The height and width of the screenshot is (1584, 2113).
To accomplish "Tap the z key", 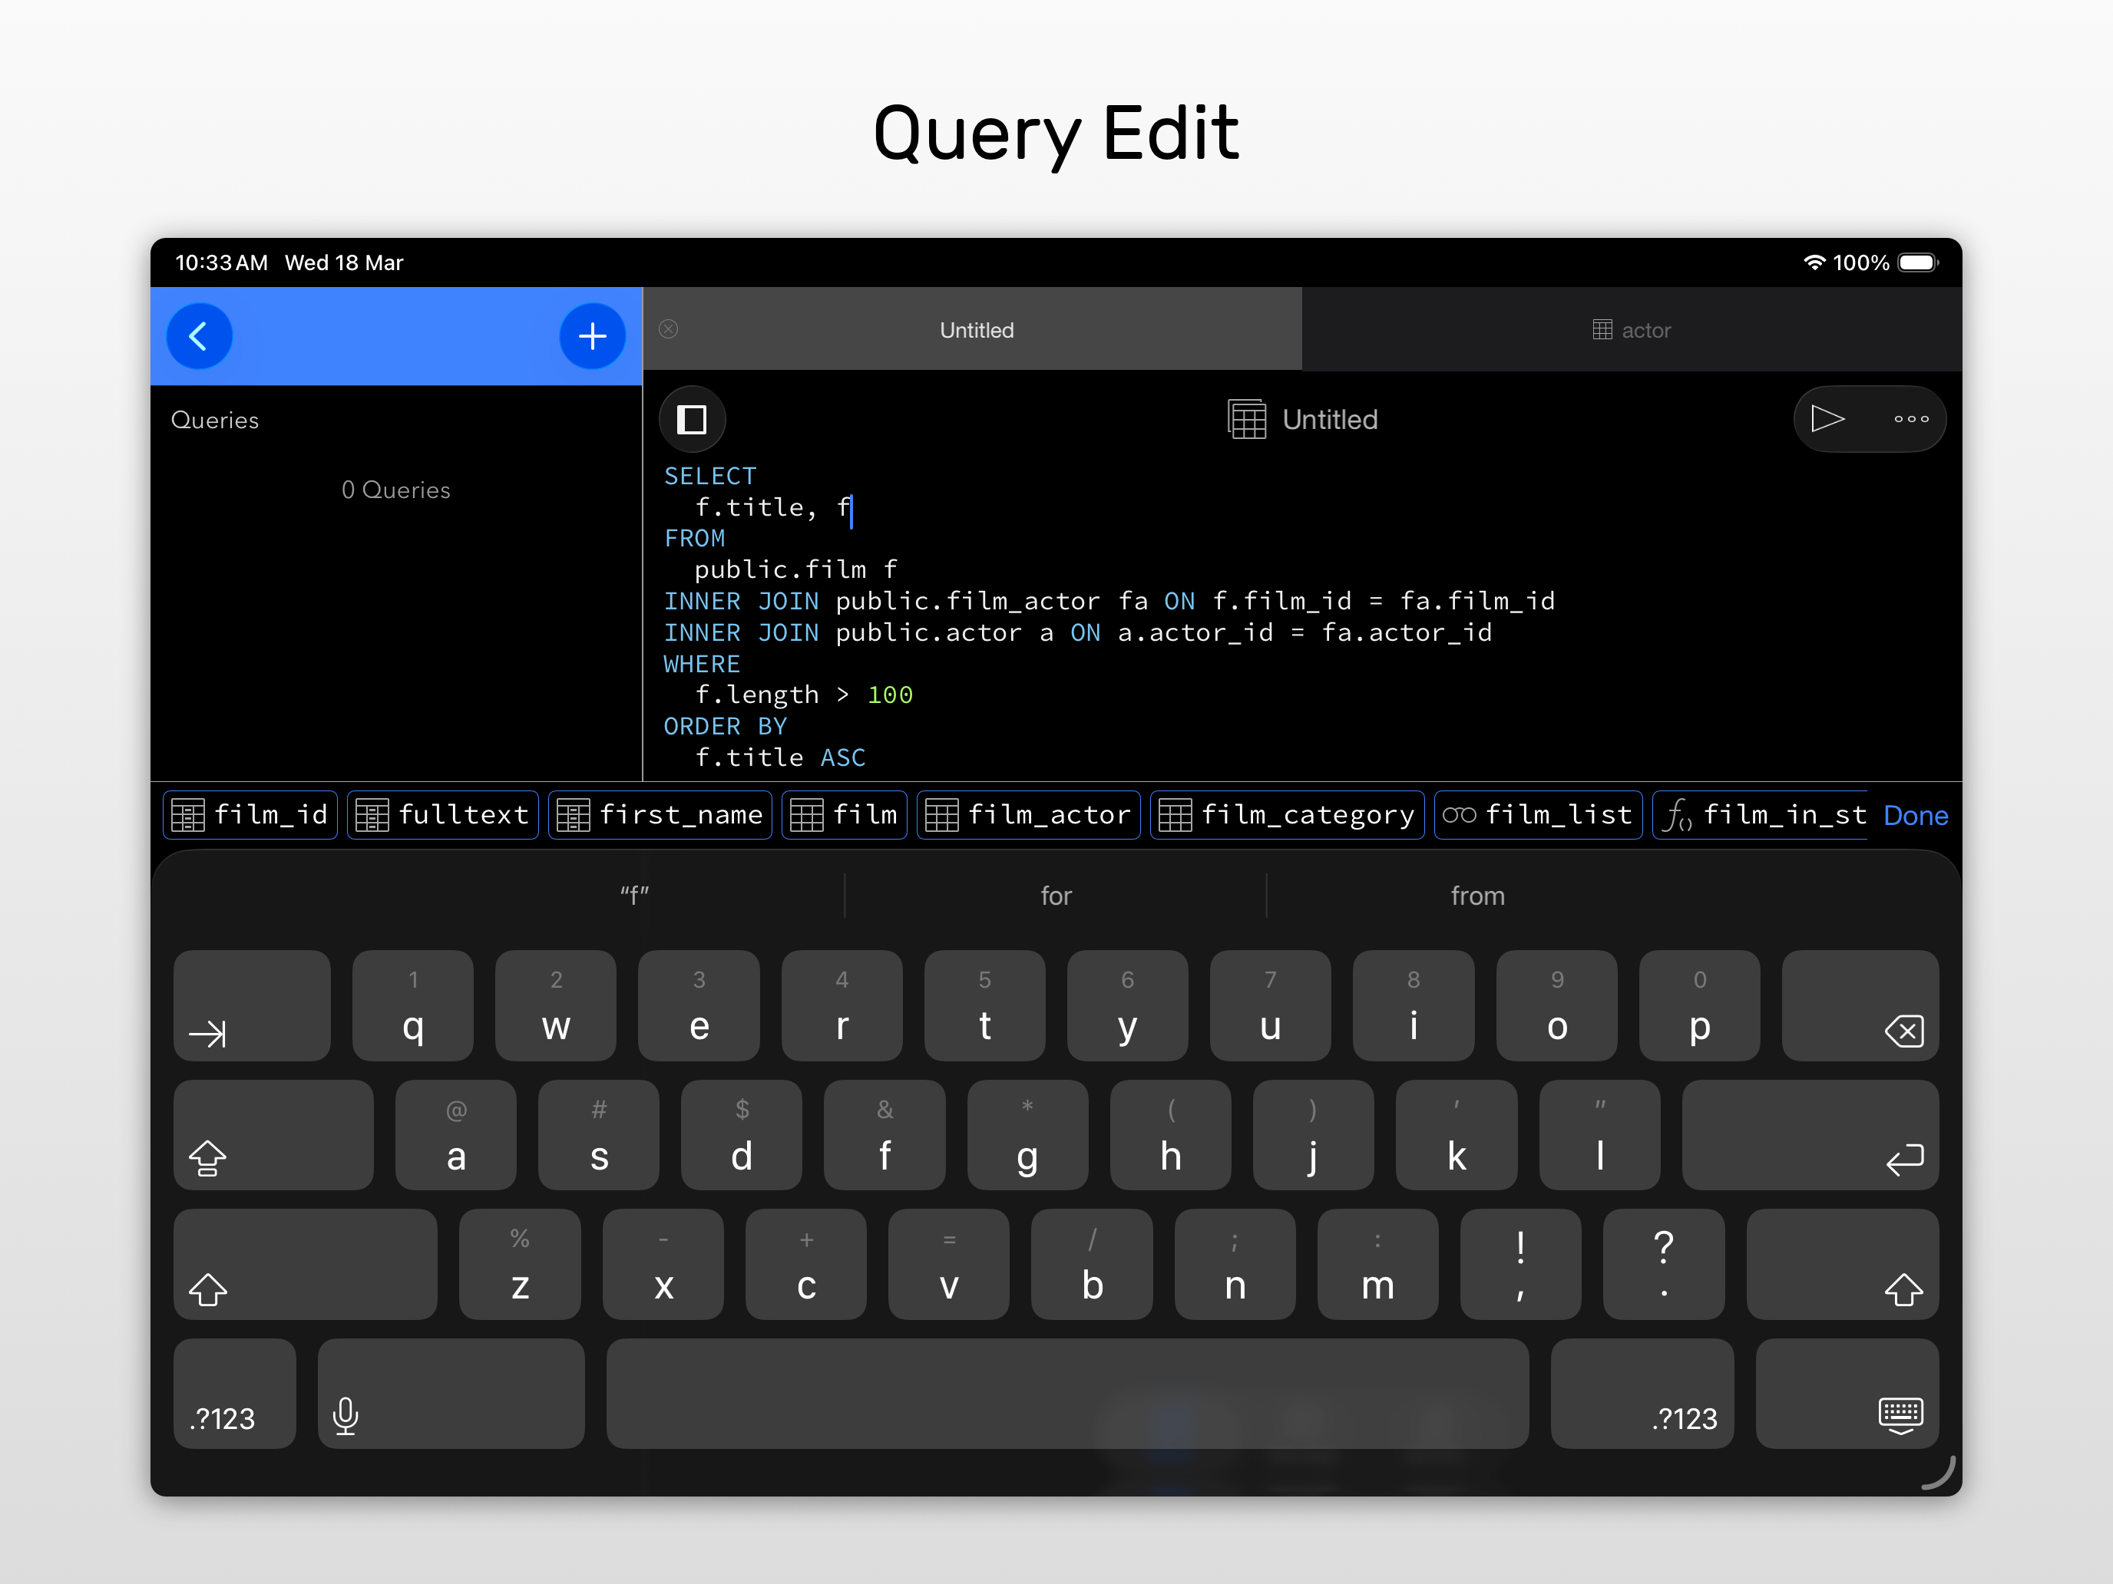I will pyautogui.click(x=520, y=1264).
